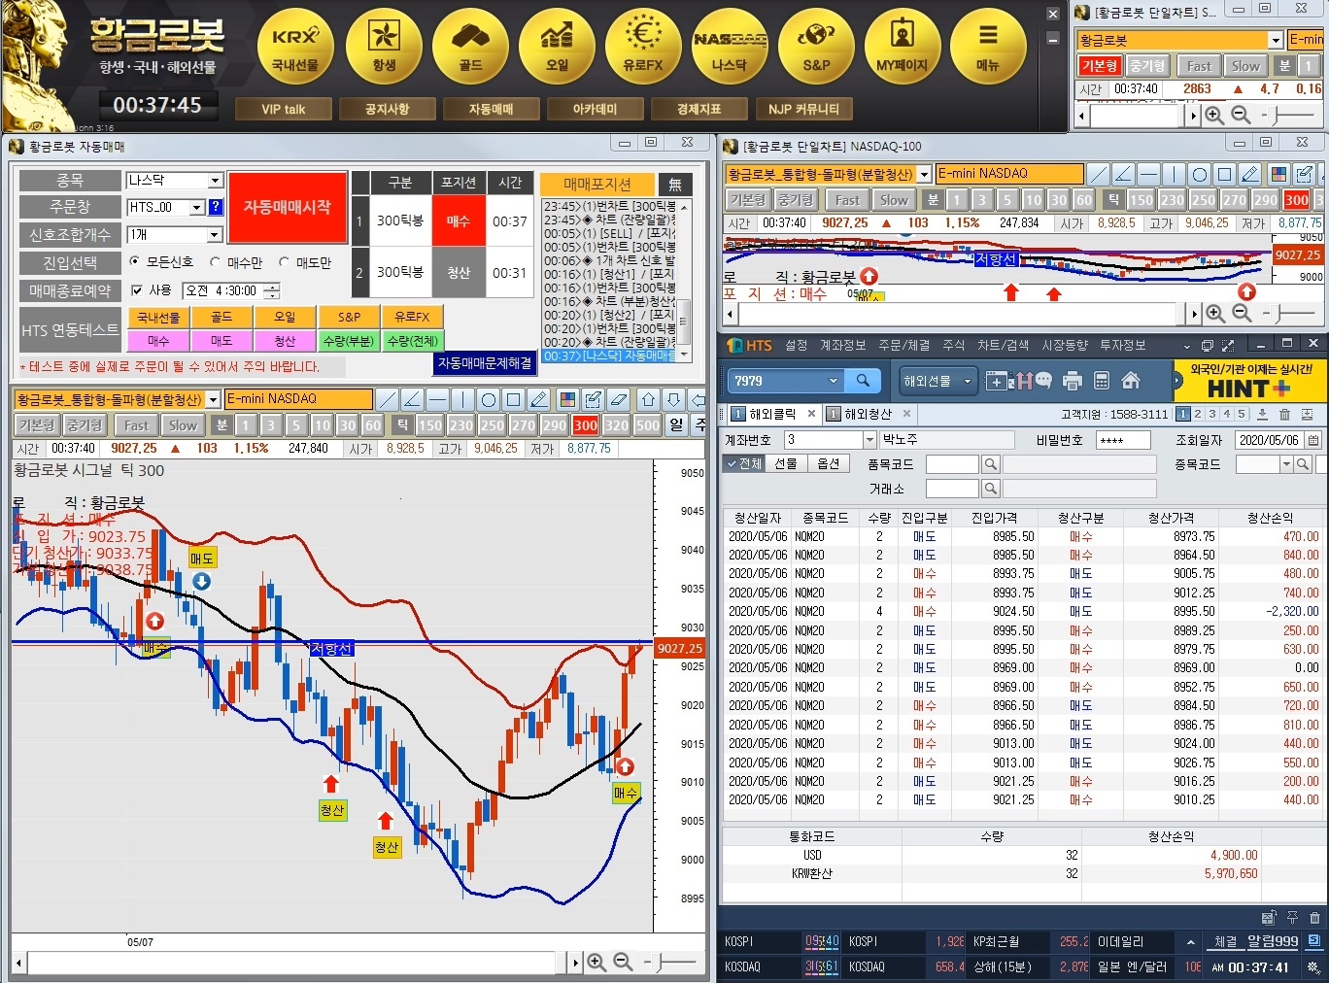Open the 골드 gold bars button
The image size is (1329, 983).
click(470, 46)
